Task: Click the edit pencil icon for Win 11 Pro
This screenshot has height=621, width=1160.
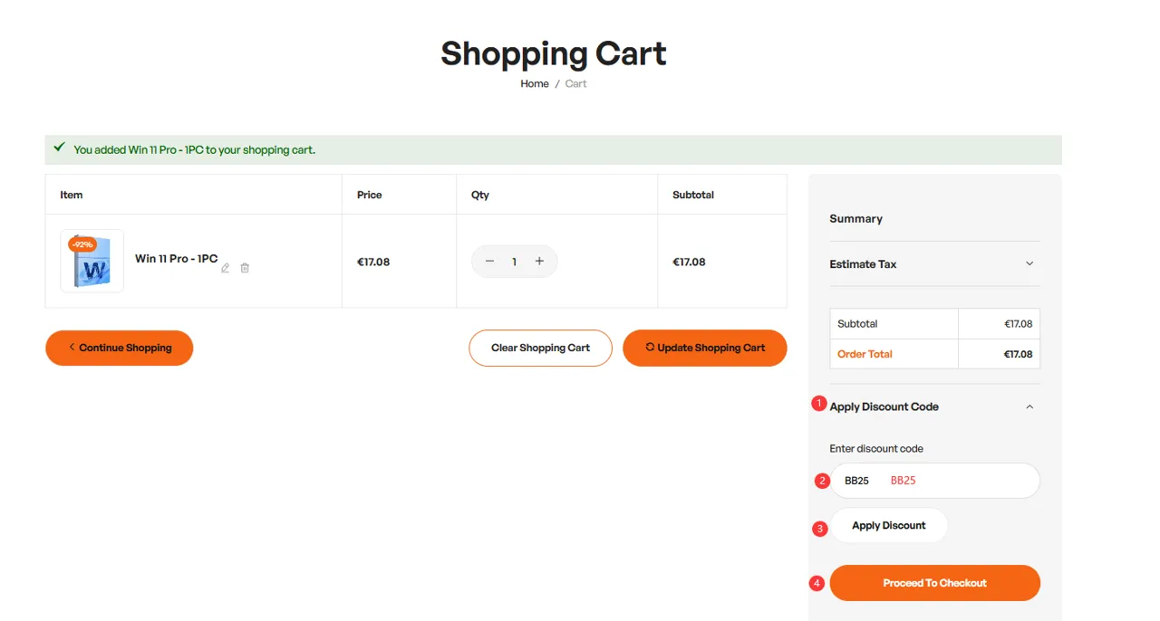Action: pos(226,268)
